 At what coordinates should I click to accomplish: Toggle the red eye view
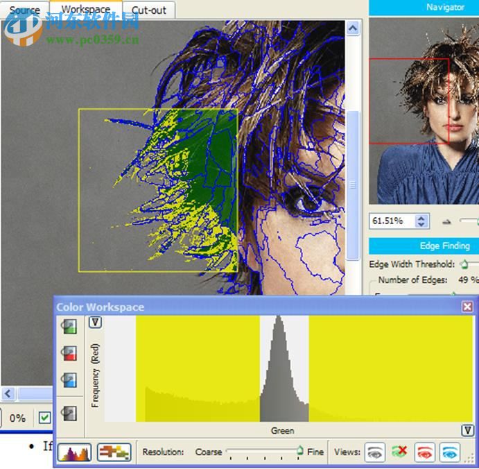(x=425, y=452)
